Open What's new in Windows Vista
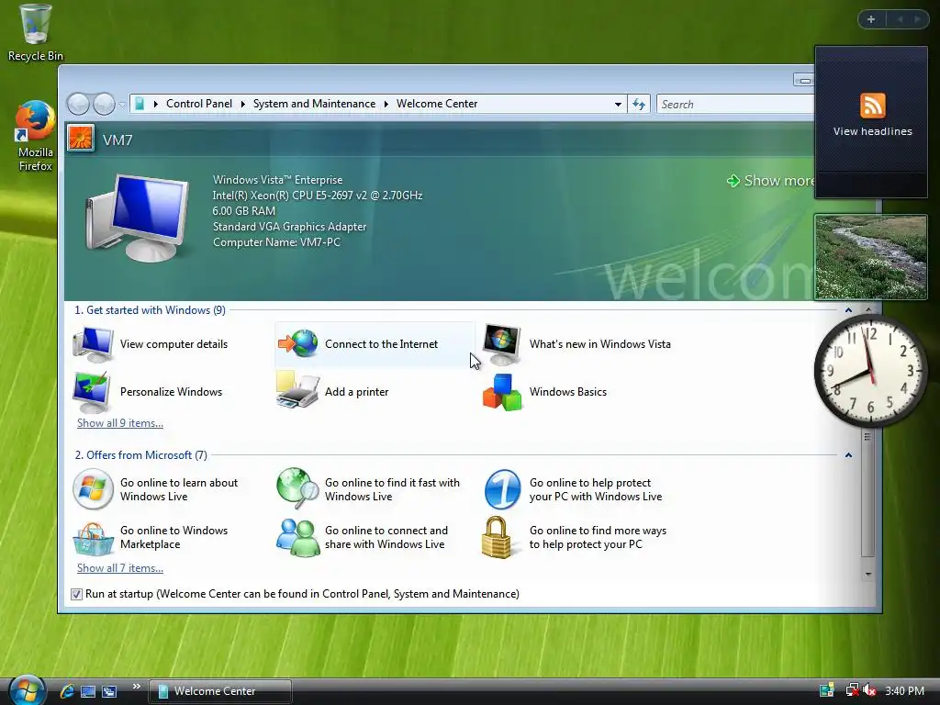Image resolution: width=940 pixels, height=705 pixels. [576, 344]
